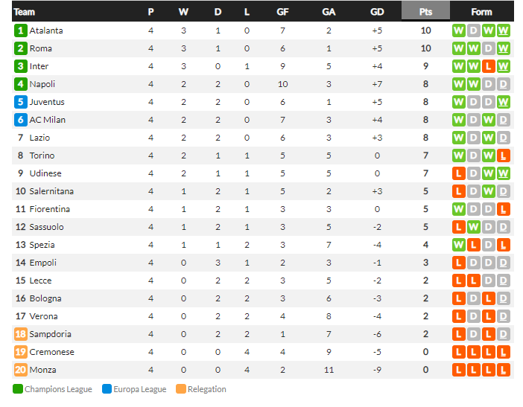Click Inter's orange L form badge
This screenshot has height=407, width=523.
click(489, 66)
